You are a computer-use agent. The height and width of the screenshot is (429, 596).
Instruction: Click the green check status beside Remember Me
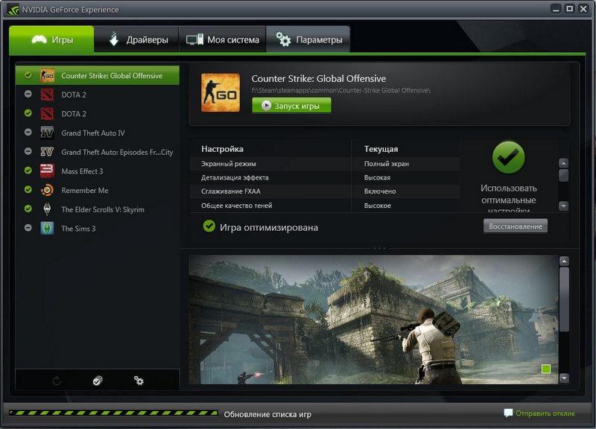(x=28, y=189)
